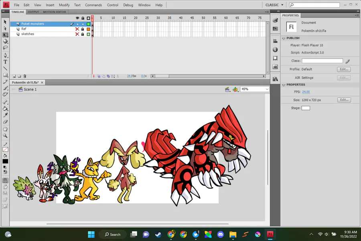Select the Text tool
Viewport: 361px width, 241px height.
[x=5, y=62]
